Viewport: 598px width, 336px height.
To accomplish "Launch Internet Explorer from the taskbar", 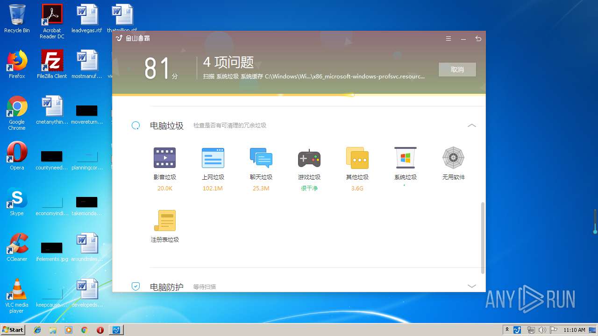I will tap(37, 330).
